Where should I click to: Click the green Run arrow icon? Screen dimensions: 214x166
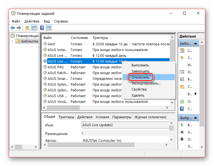pyautogui.click(x=182, y=125)
